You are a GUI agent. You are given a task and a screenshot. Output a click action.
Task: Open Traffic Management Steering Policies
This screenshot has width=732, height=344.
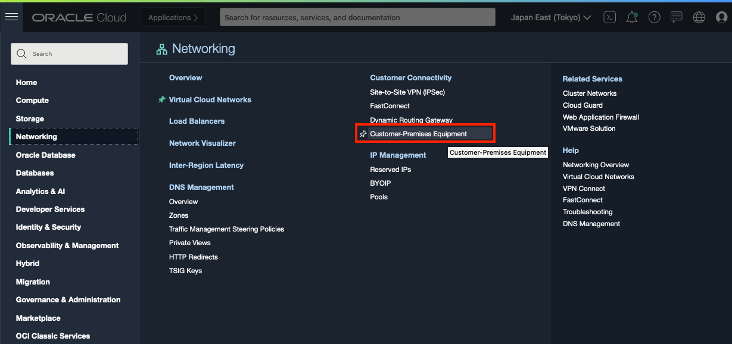[227, 229]
